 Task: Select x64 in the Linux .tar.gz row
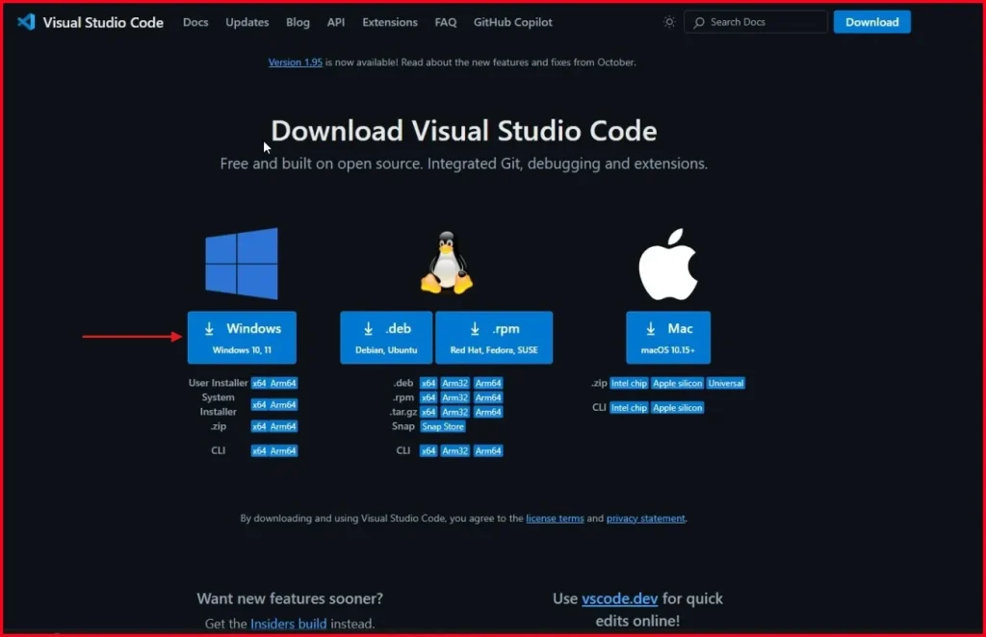(x=428, y=412)
